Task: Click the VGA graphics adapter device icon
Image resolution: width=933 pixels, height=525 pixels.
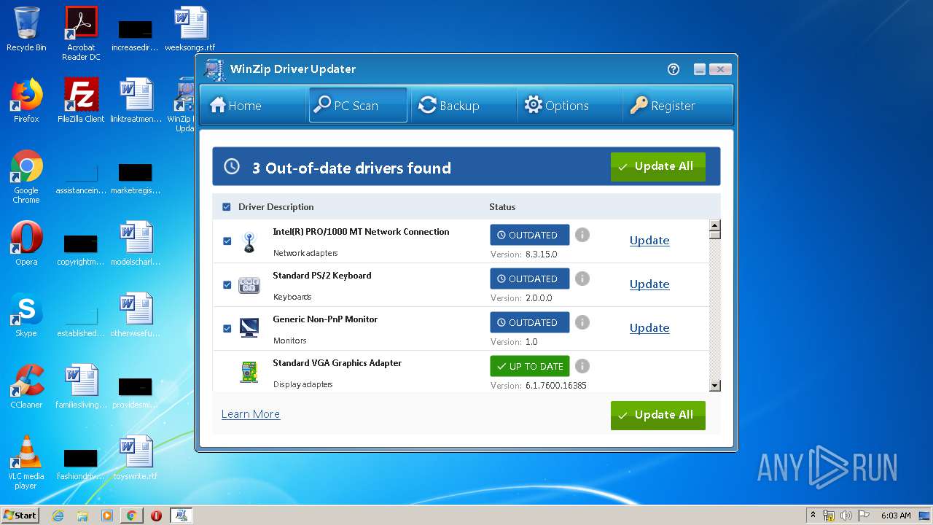Action: point(249,372)
